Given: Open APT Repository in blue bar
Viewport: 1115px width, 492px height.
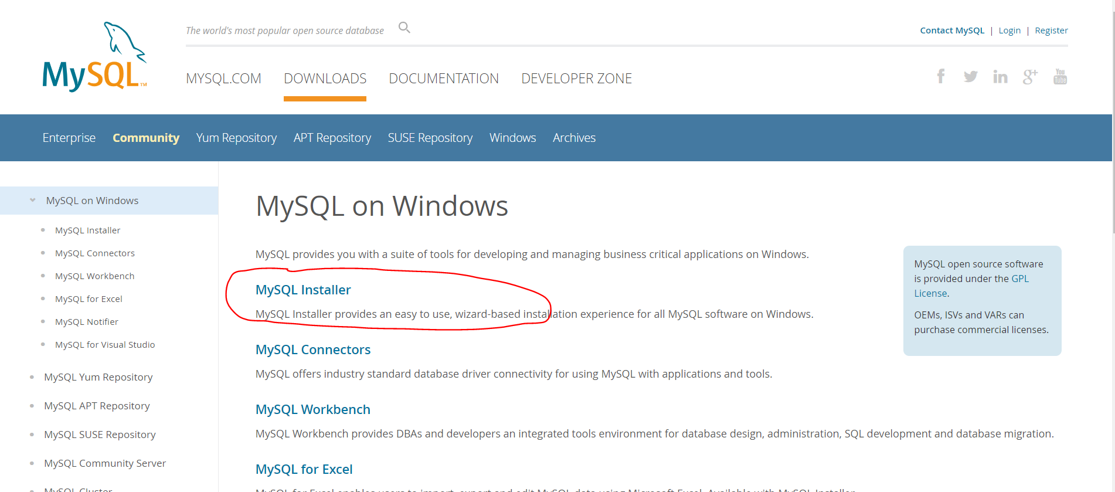Looking at the screenshot, I should 332,138.
